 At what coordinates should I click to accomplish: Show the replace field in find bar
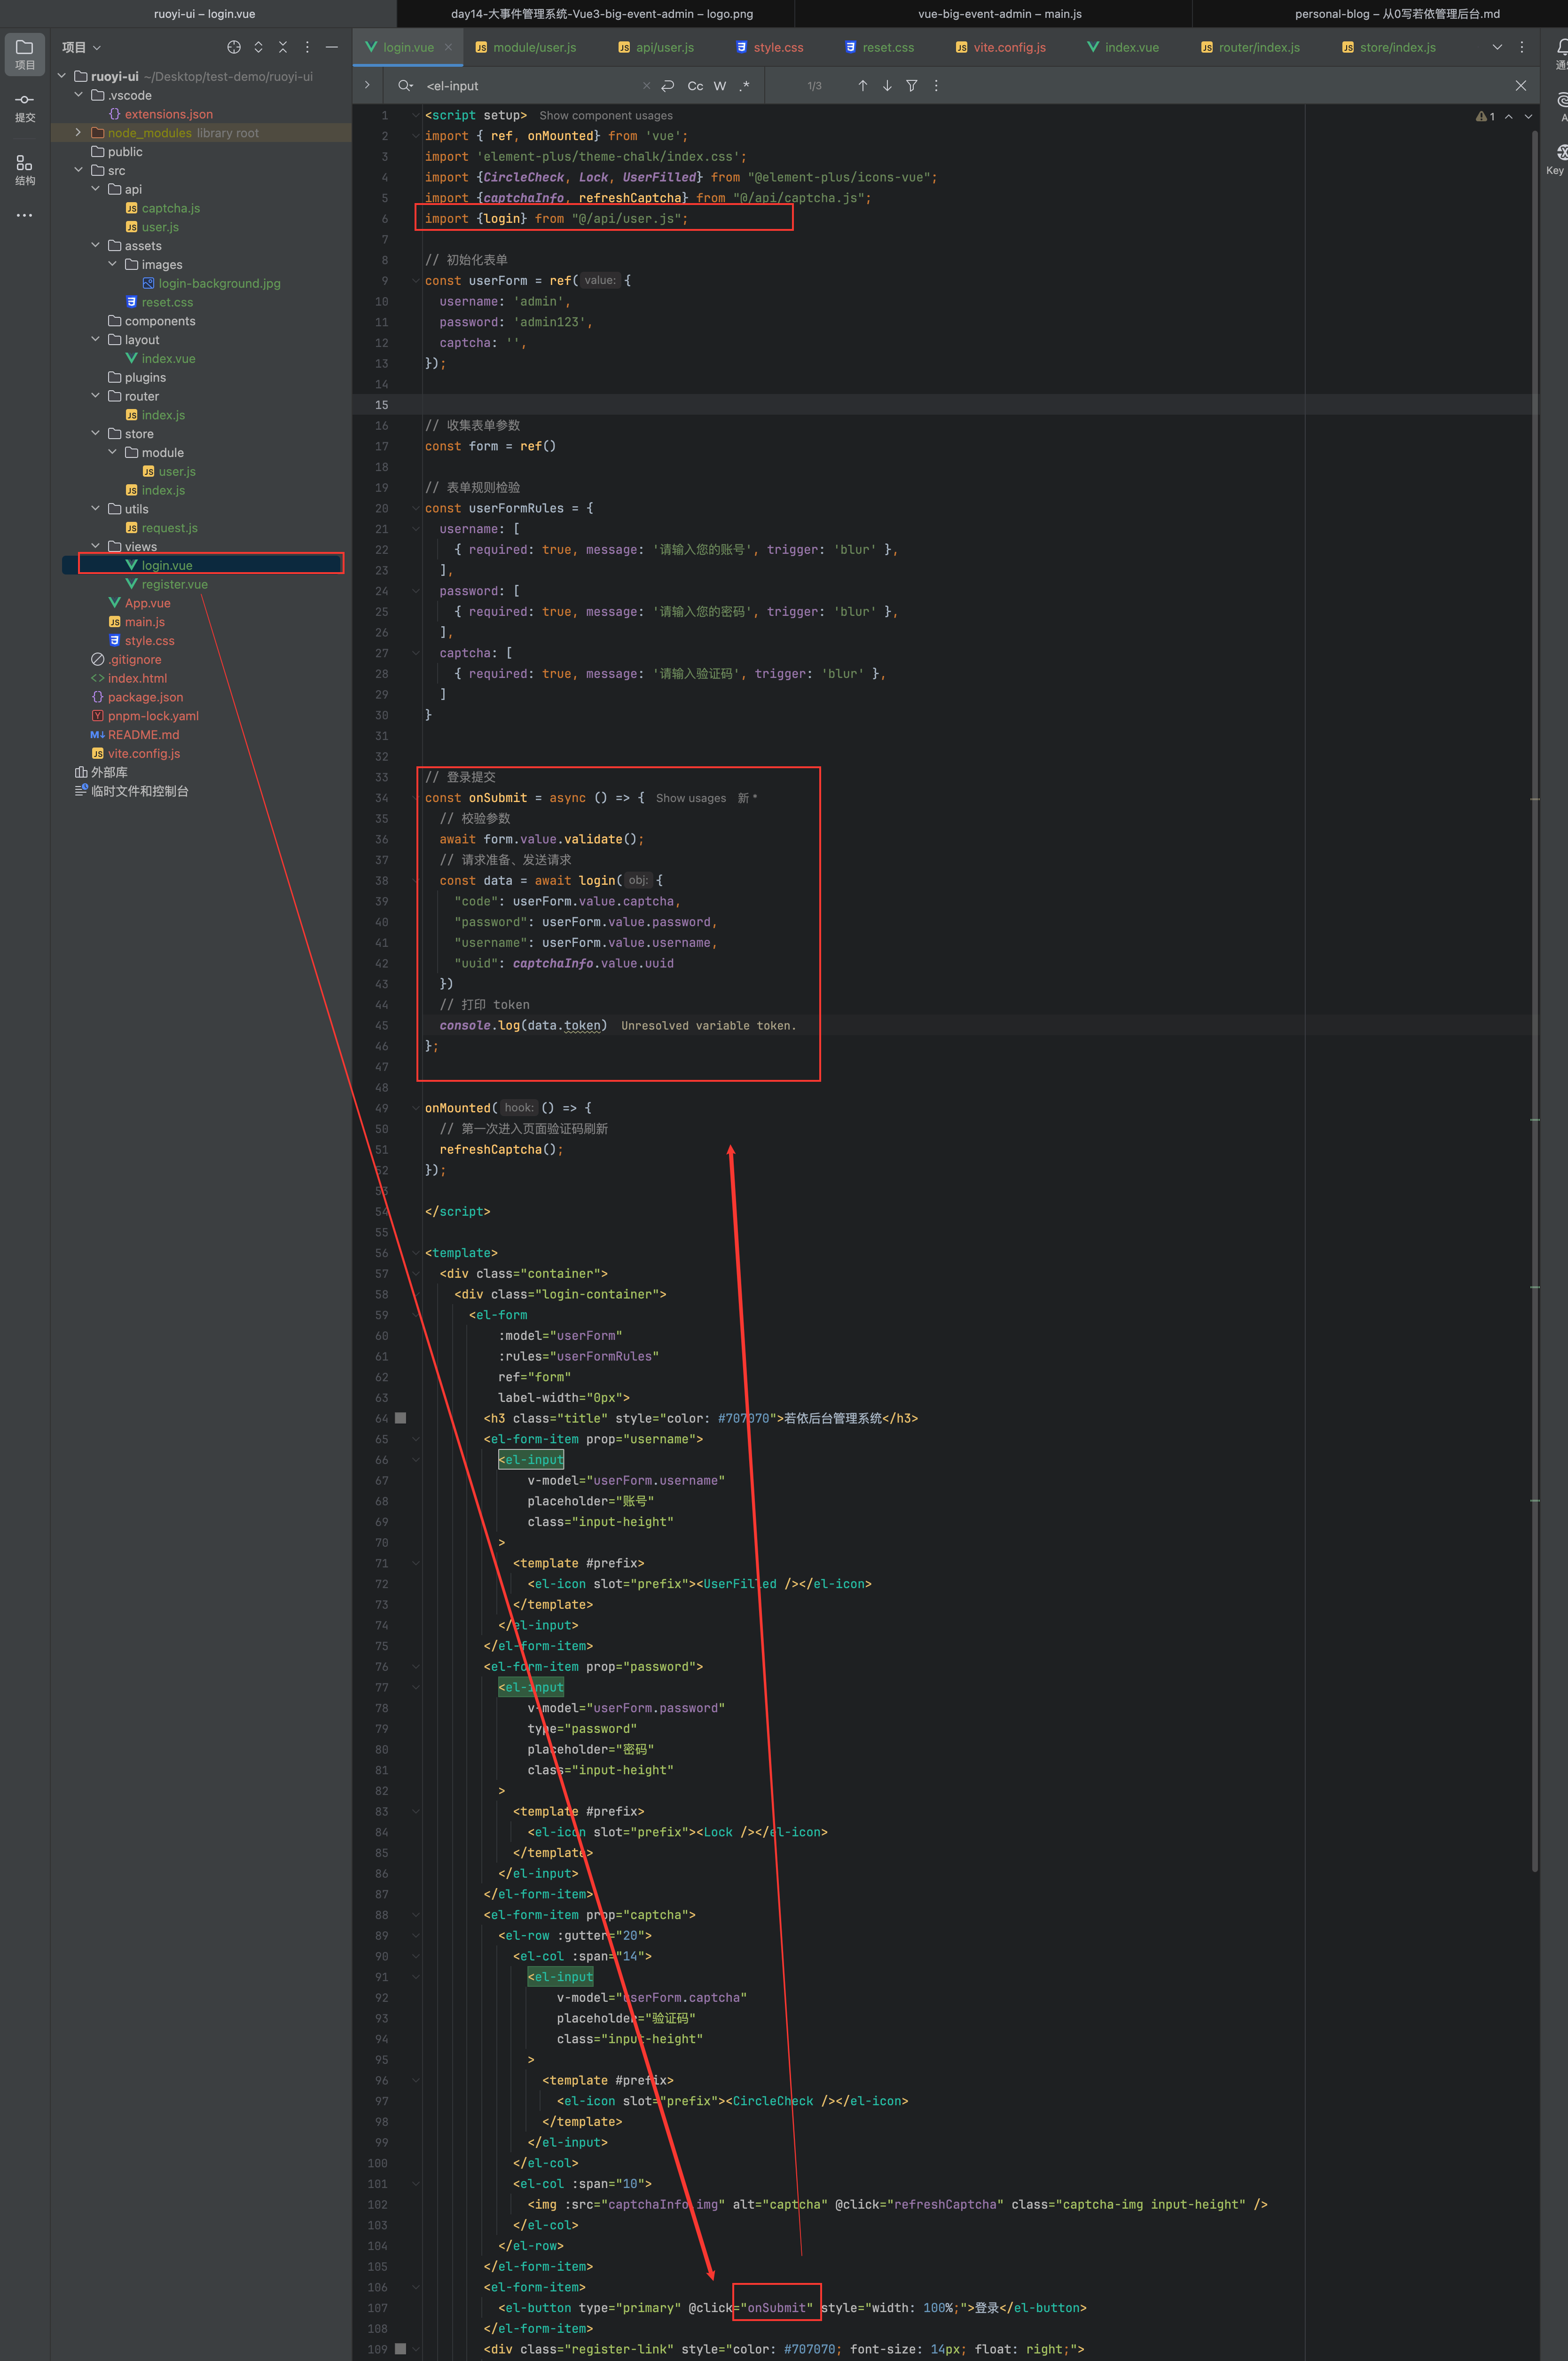tap(367, 86)
